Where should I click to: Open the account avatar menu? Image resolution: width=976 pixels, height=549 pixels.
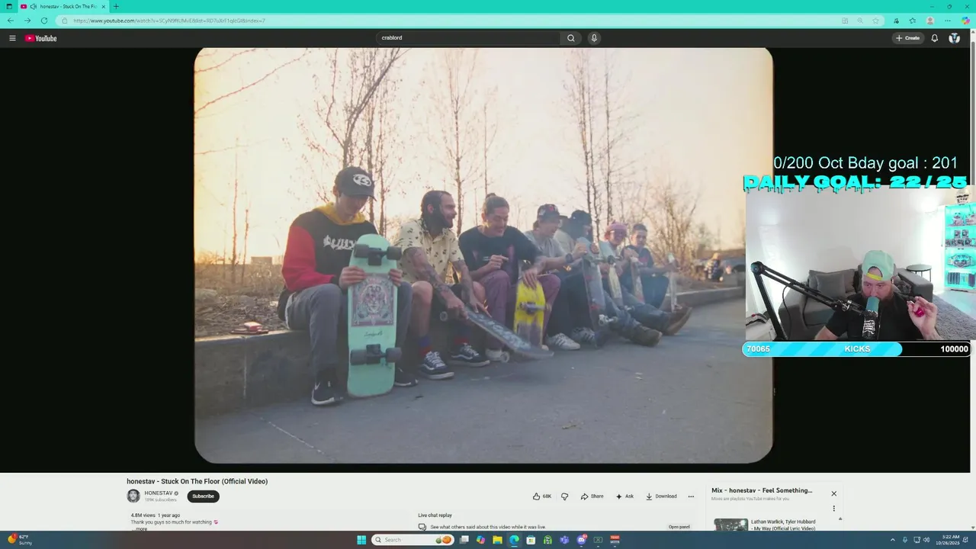tap(954, 38)
